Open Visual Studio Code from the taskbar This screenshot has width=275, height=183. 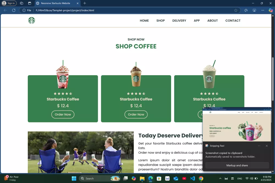click(x=193, y=178)
